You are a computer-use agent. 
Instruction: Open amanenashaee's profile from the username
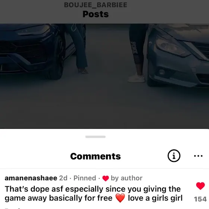(x=31, y=178)
